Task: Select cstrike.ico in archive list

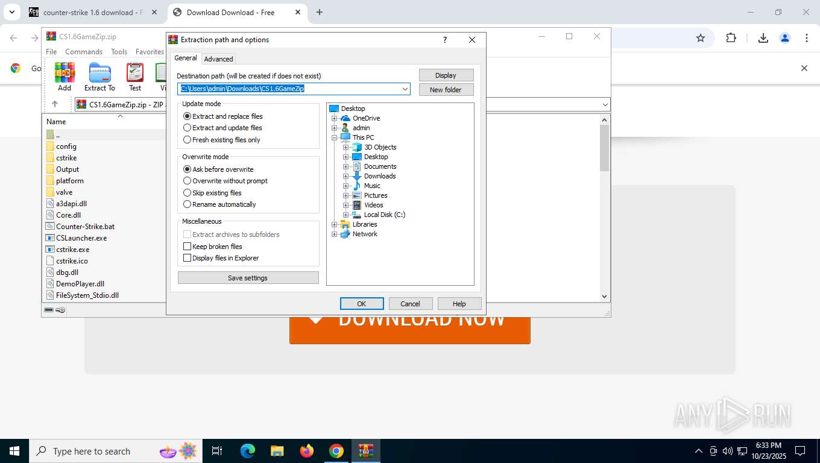Action: [x=72, y=260]
